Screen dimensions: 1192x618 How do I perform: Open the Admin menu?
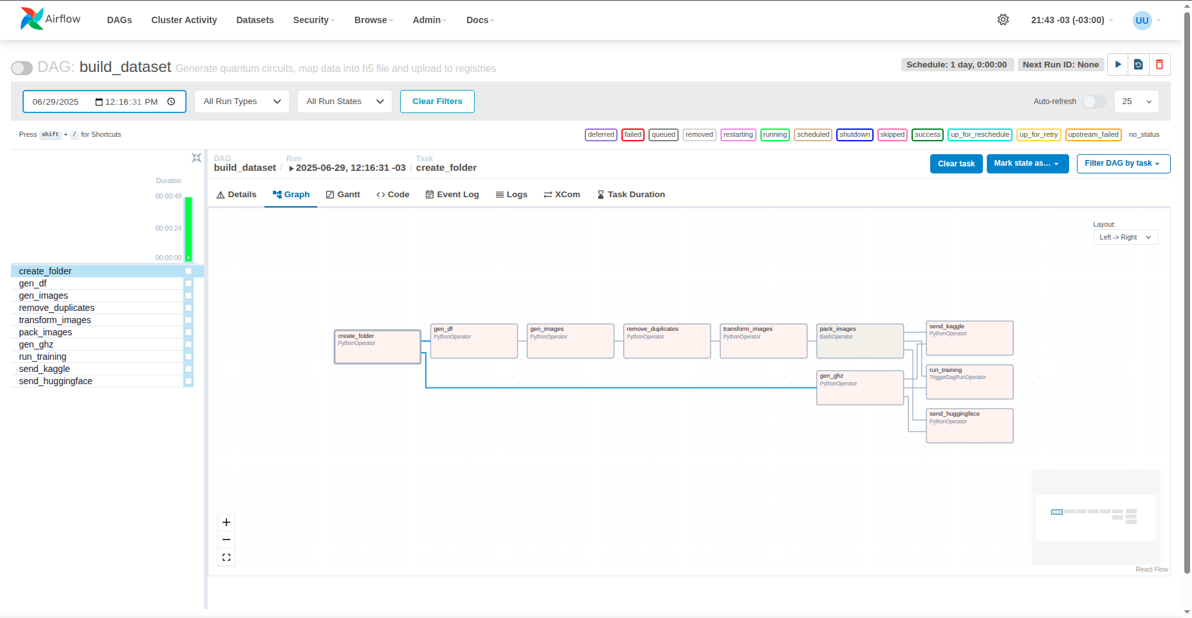pos(430,20)
